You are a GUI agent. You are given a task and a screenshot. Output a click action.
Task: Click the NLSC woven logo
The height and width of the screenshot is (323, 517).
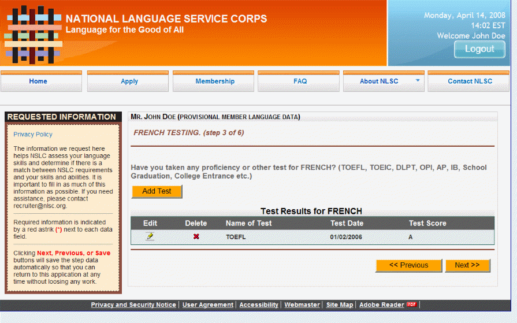(33, 34)
